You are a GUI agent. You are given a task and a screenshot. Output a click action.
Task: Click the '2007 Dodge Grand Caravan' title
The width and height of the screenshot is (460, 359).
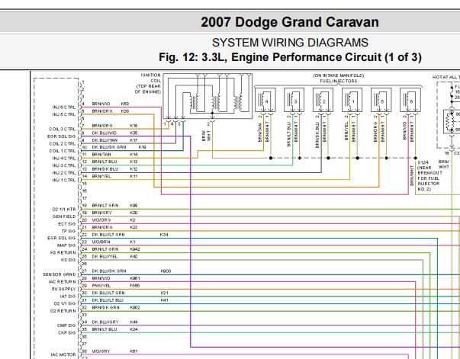[x=290, y=22]
